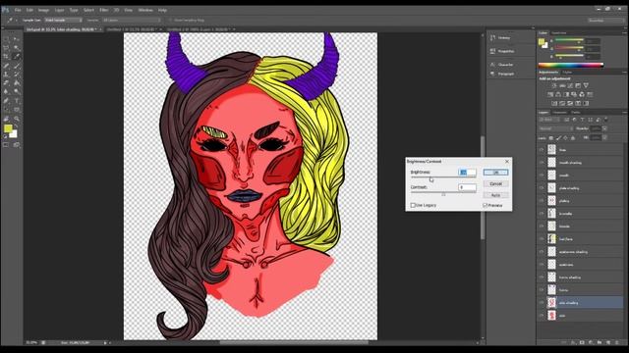Open the Properties panel icon
The image size is (629, 353).
(492, 51)
